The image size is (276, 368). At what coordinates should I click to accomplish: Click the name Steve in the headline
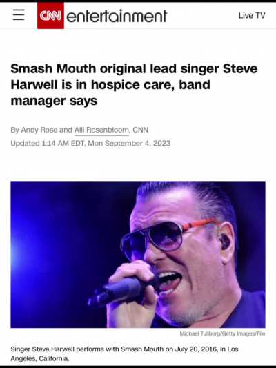240,69
